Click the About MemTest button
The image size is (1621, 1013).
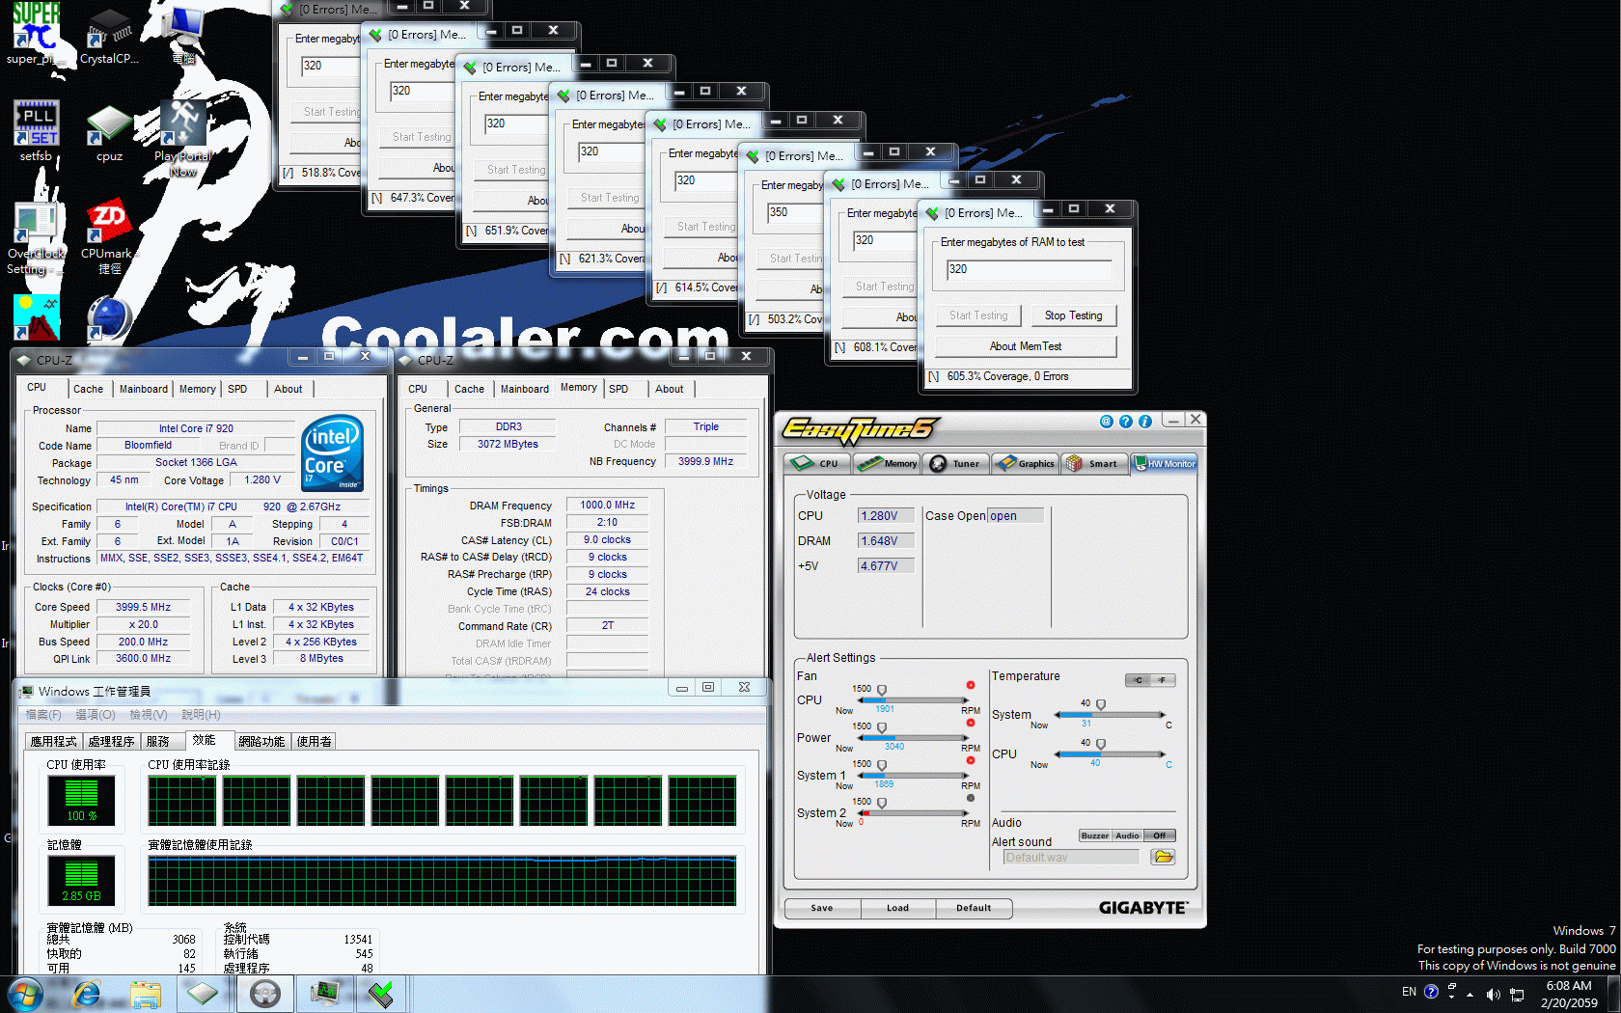(x=1026, y=346)
